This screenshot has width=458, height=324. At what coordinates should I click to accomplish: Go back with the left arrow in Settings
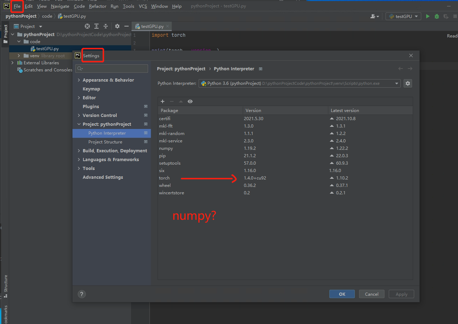click(x=400, y=69)
